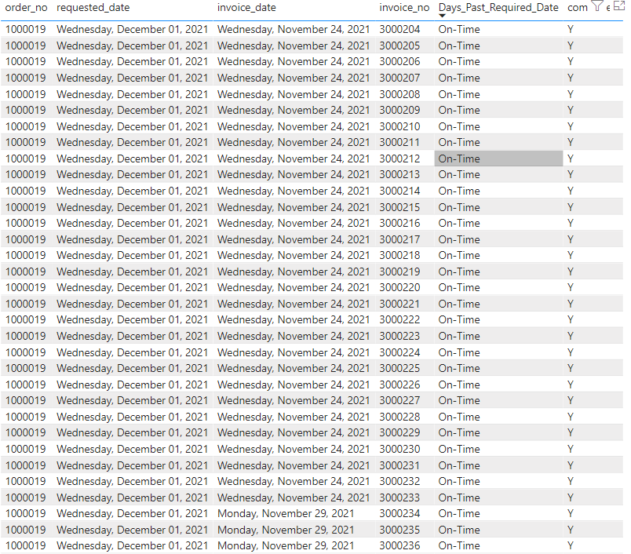Select invoice number 3000232
Viewport: 631px width, 554px height.
[399, 482]
